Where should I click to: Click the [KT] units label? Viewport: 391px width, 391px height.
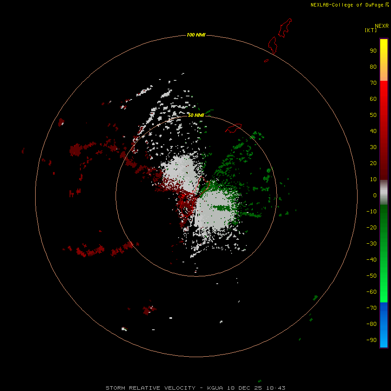371,30
